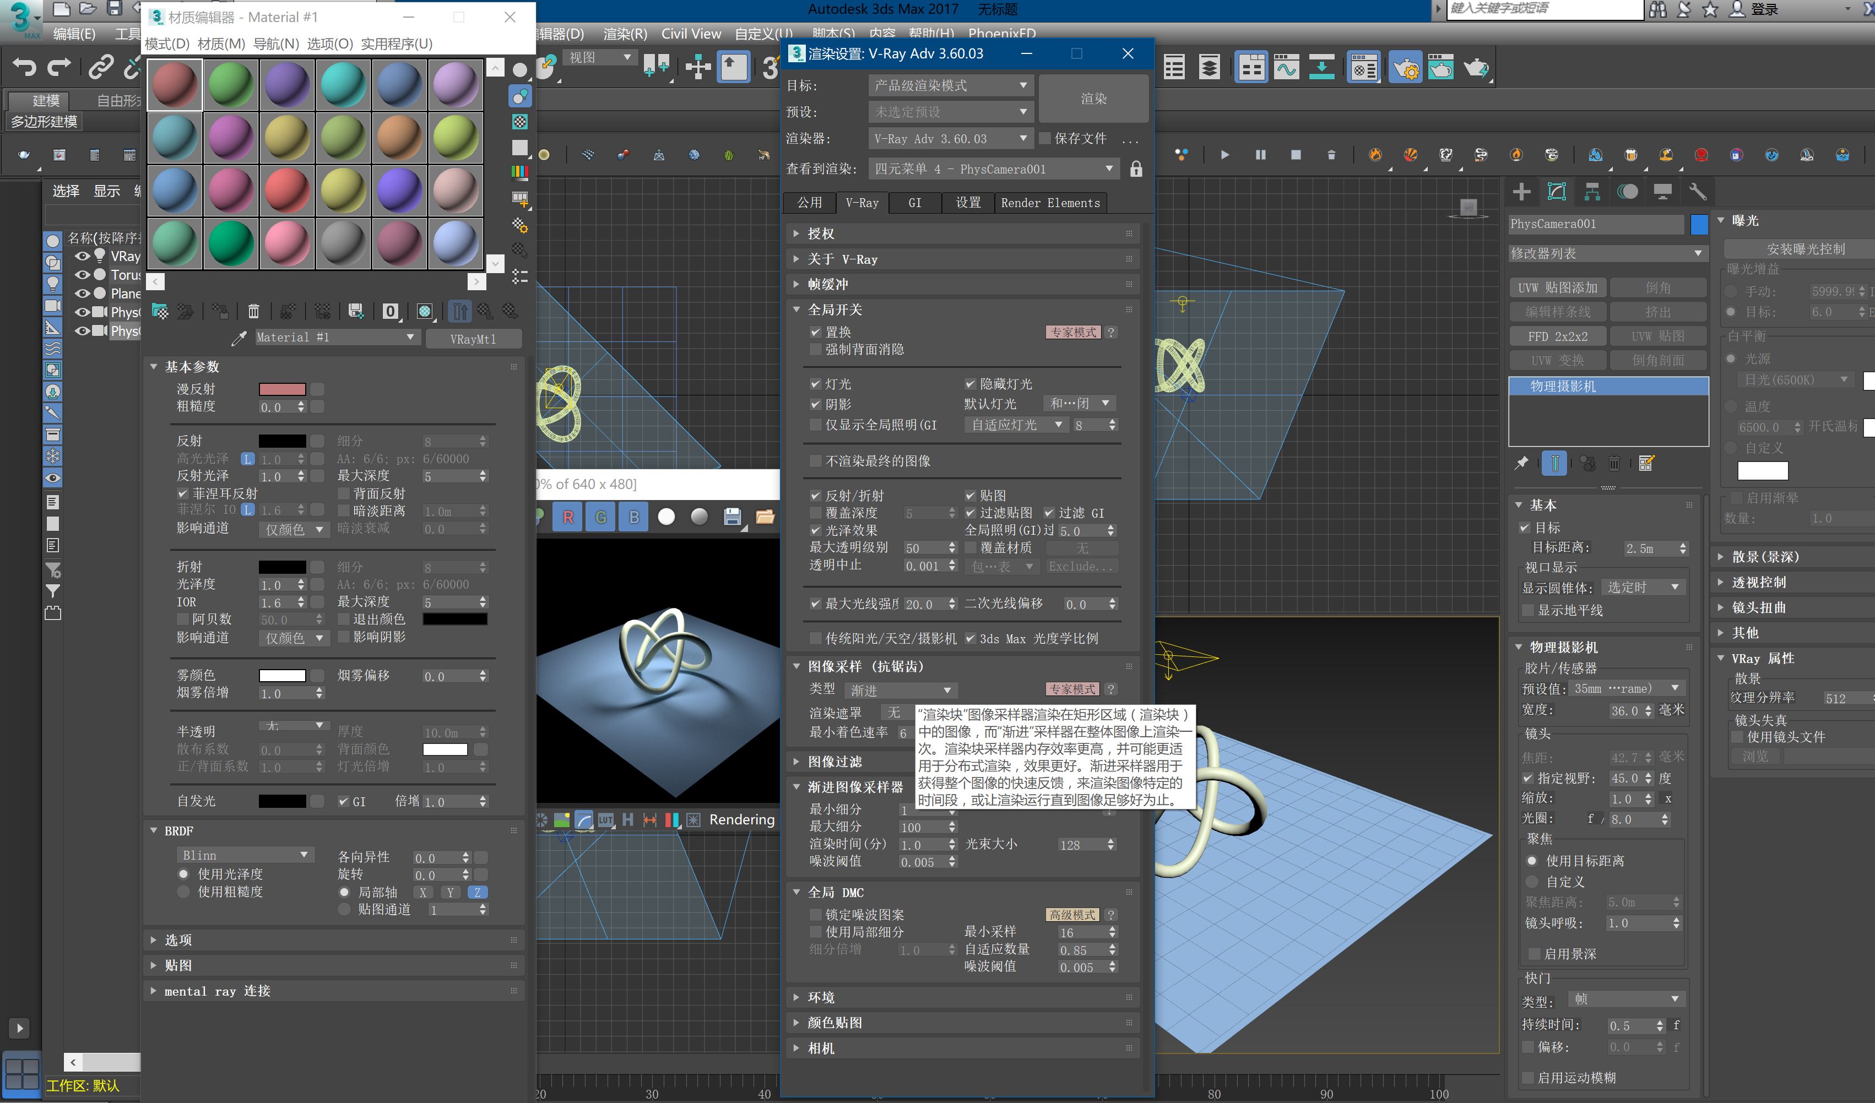The width and height of the screenshot is (1875, 1103).
Task: Select 使用粗糙度 radio button
Action: point(183,891)
